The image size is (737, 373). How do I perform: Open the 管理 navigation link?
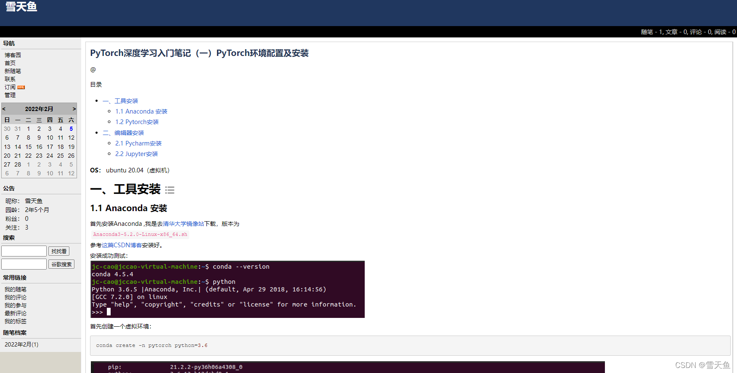[10, 95]
